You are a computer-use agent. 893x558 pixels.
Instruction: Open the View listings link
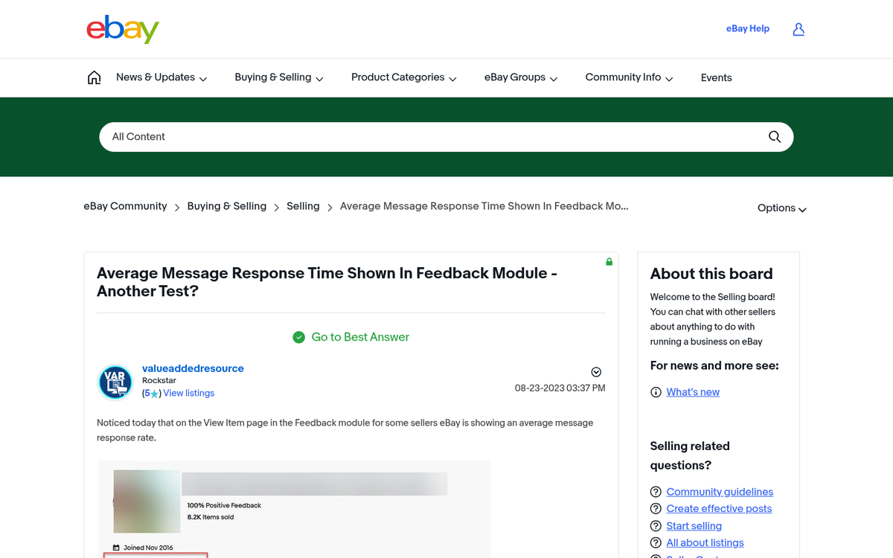pyautogui.click(x=188, y=393)
